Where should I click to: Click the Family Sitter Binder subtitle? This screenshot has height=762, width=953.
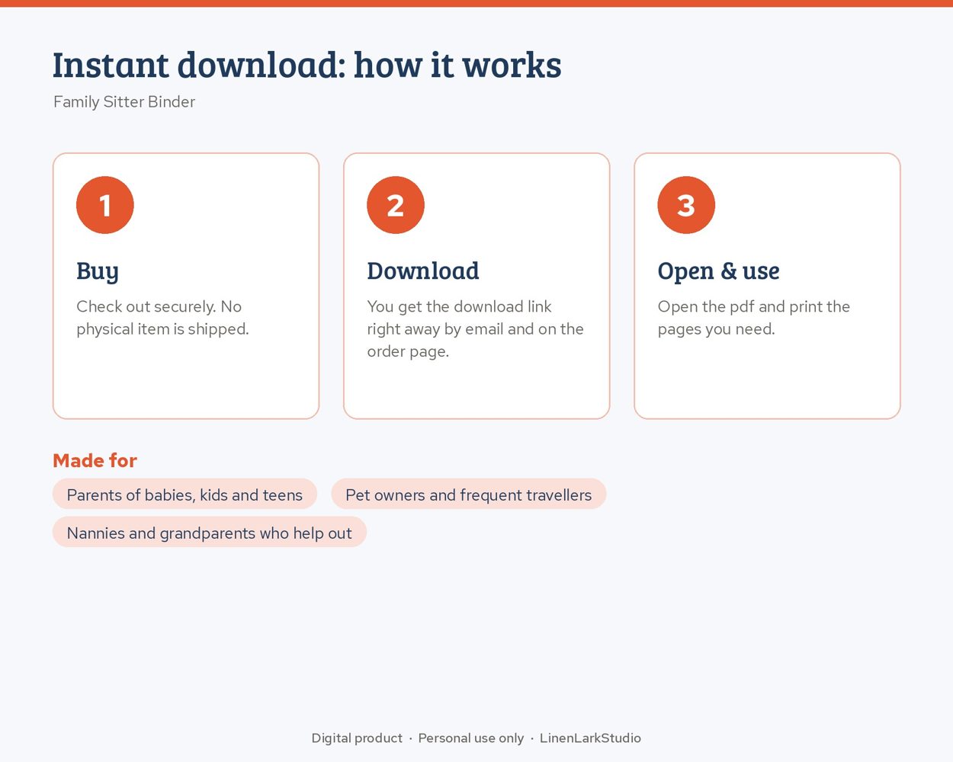click(x=124, y=101)
